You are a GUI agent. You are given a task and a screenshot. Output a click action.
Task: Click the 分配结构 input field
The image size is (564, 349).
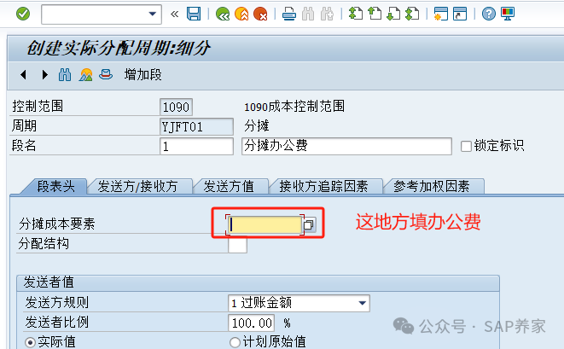[237, 245]
